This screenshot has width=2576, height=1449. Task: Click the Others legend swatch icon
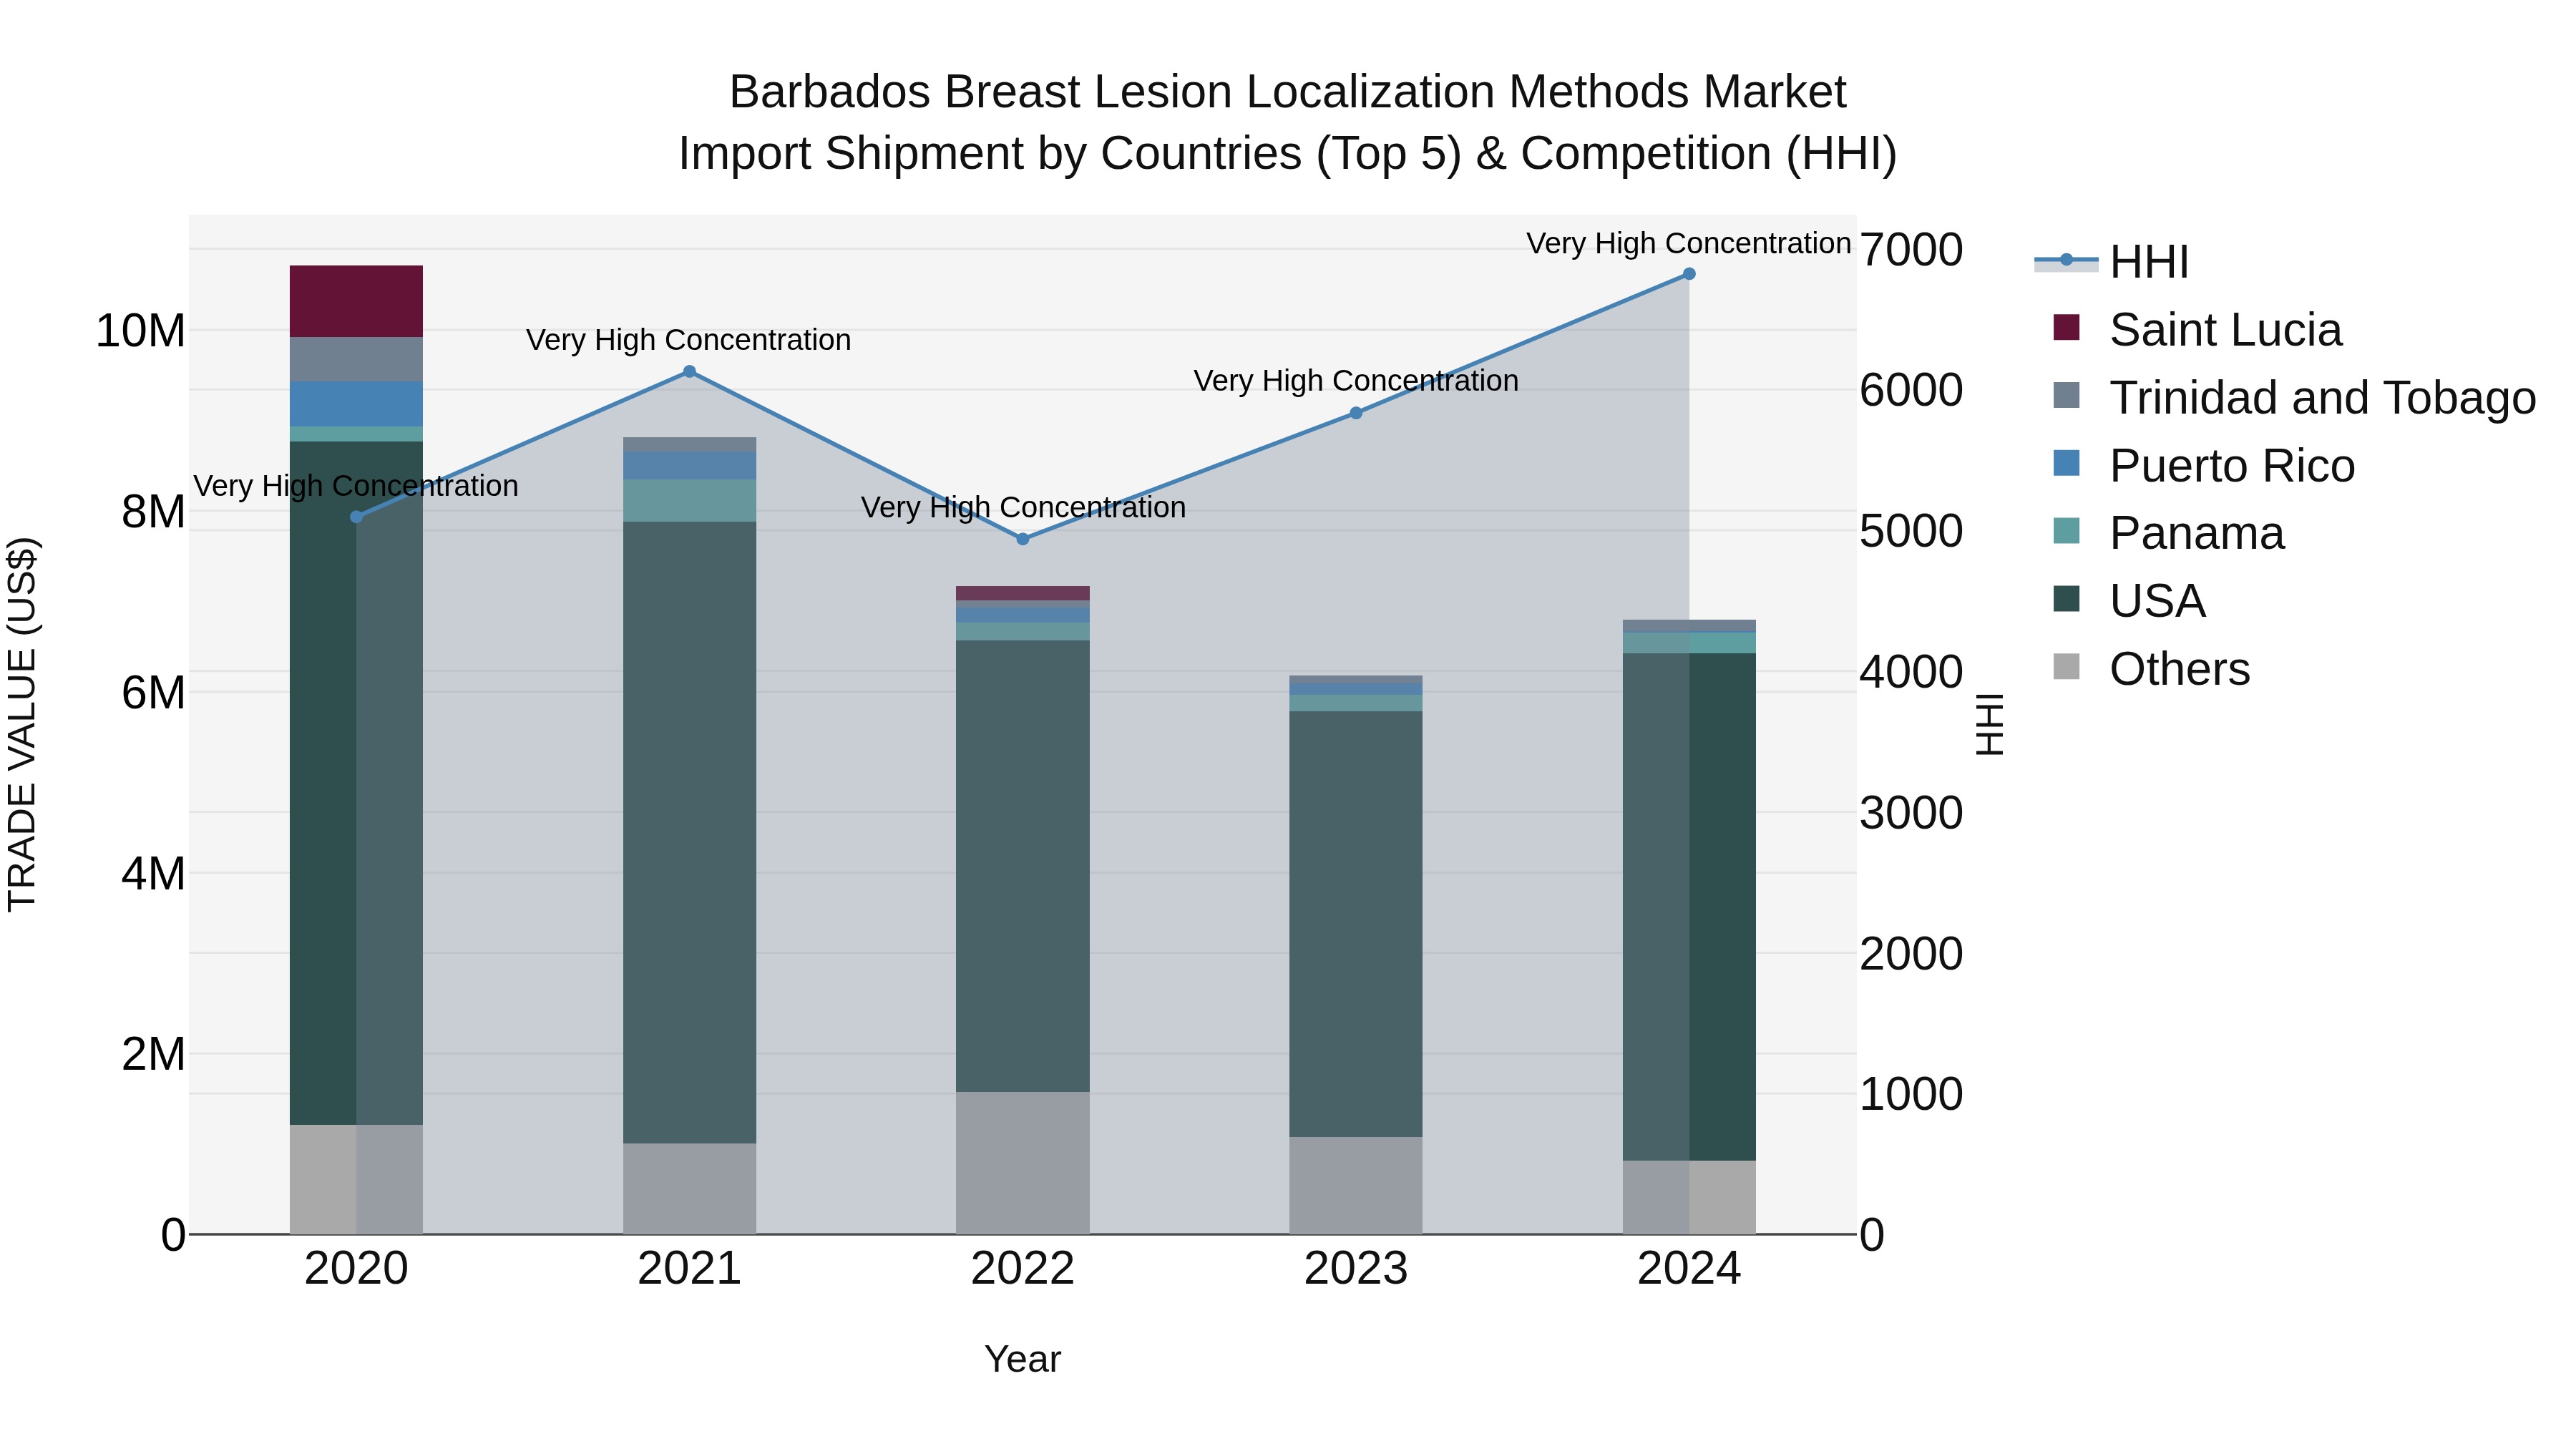[2066, 667]
